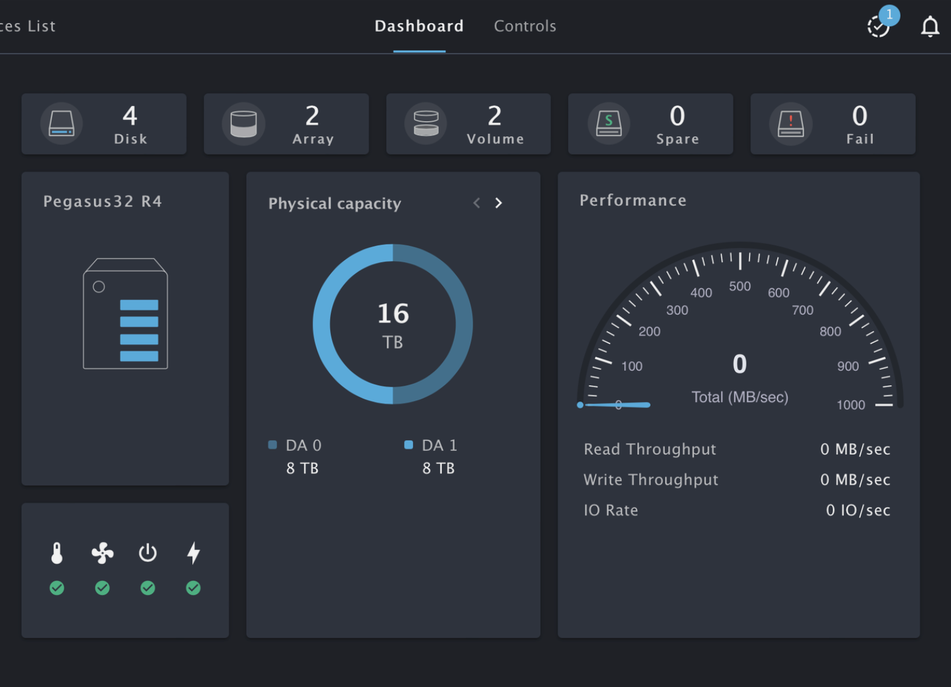Click the notification badge showing 1
The width and height of the screenshot is (951, 687).
coord(889,15)
